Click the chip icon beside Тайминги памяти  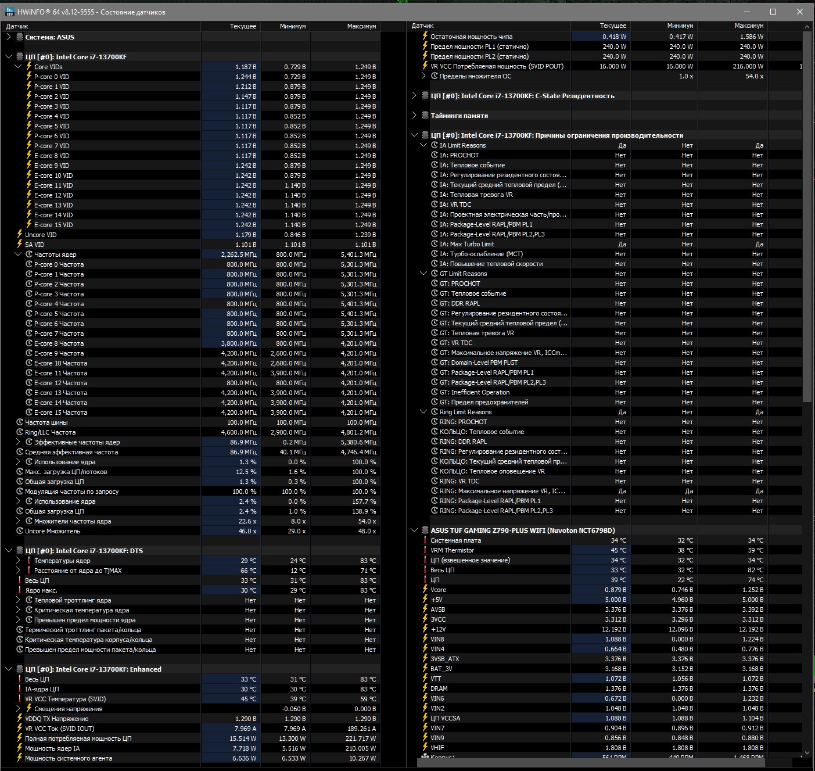(425, 116)
